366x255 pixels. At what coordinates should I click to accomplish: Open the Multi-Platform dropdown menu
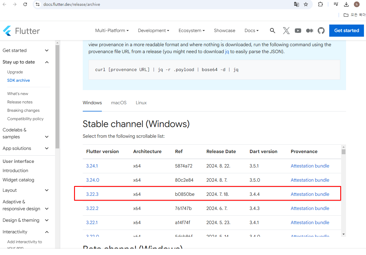coord(112,31)
